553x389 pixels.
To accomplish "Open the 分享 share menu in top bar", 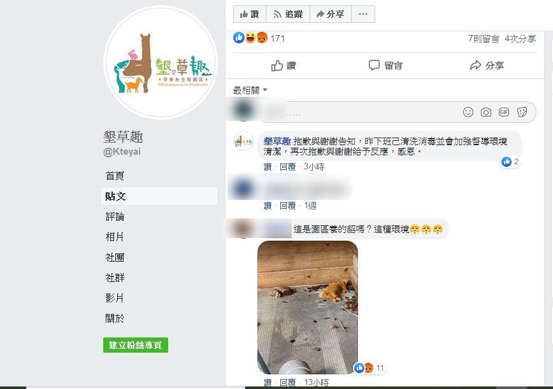I will [331, 14].
